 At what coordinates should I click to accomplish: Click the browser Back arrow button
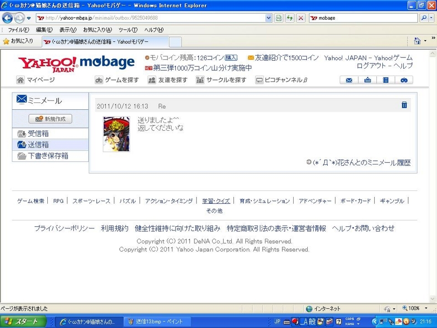(7, 18)
